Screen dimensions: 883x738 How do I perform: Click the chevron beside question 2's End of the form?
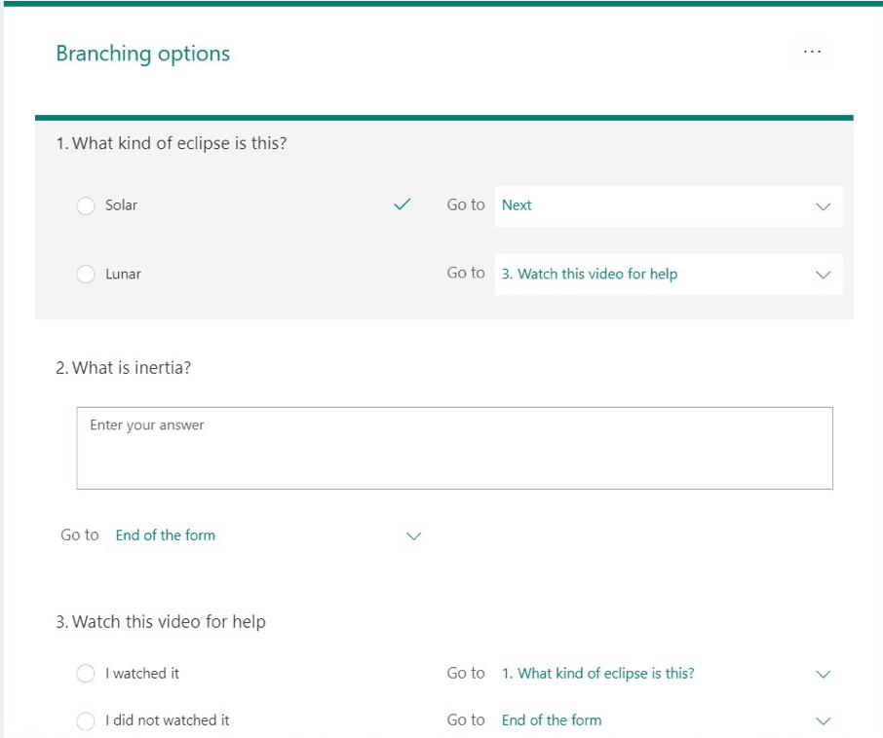point(413,535)
